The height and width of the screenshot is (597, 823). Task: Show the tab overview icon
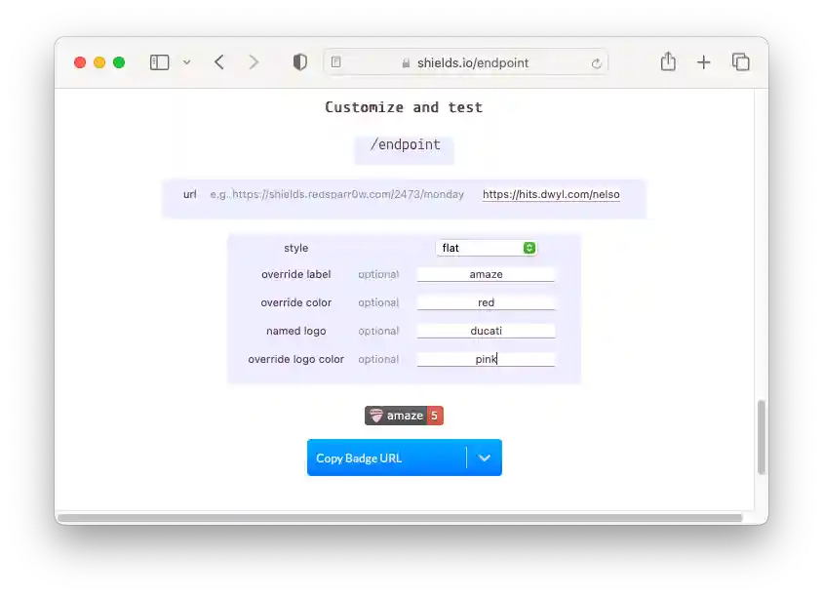tap(740, 62)
